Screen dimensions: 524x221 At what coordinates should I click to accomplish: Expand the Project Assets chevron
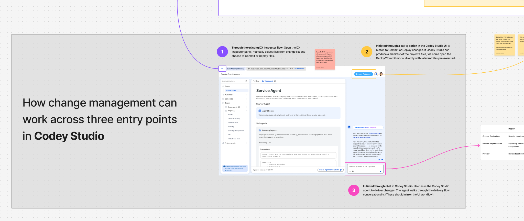[247, 143]
